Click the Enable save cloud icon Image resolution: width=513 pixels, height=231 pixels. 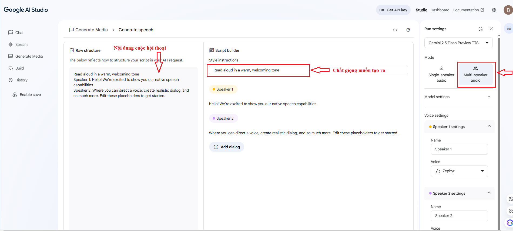[x=15, y=95]
